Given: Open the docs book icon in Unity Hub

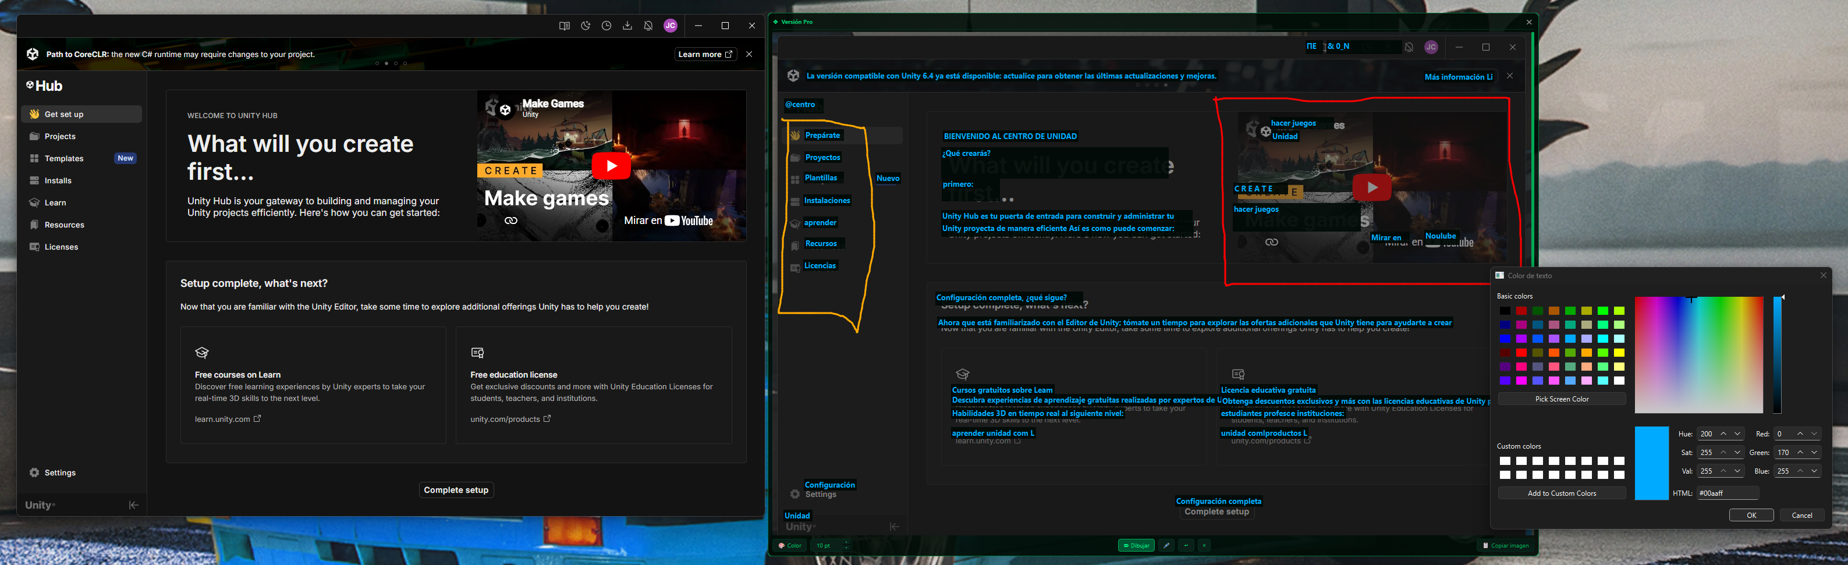Looking at the screenshot, I should coord(565,26).
